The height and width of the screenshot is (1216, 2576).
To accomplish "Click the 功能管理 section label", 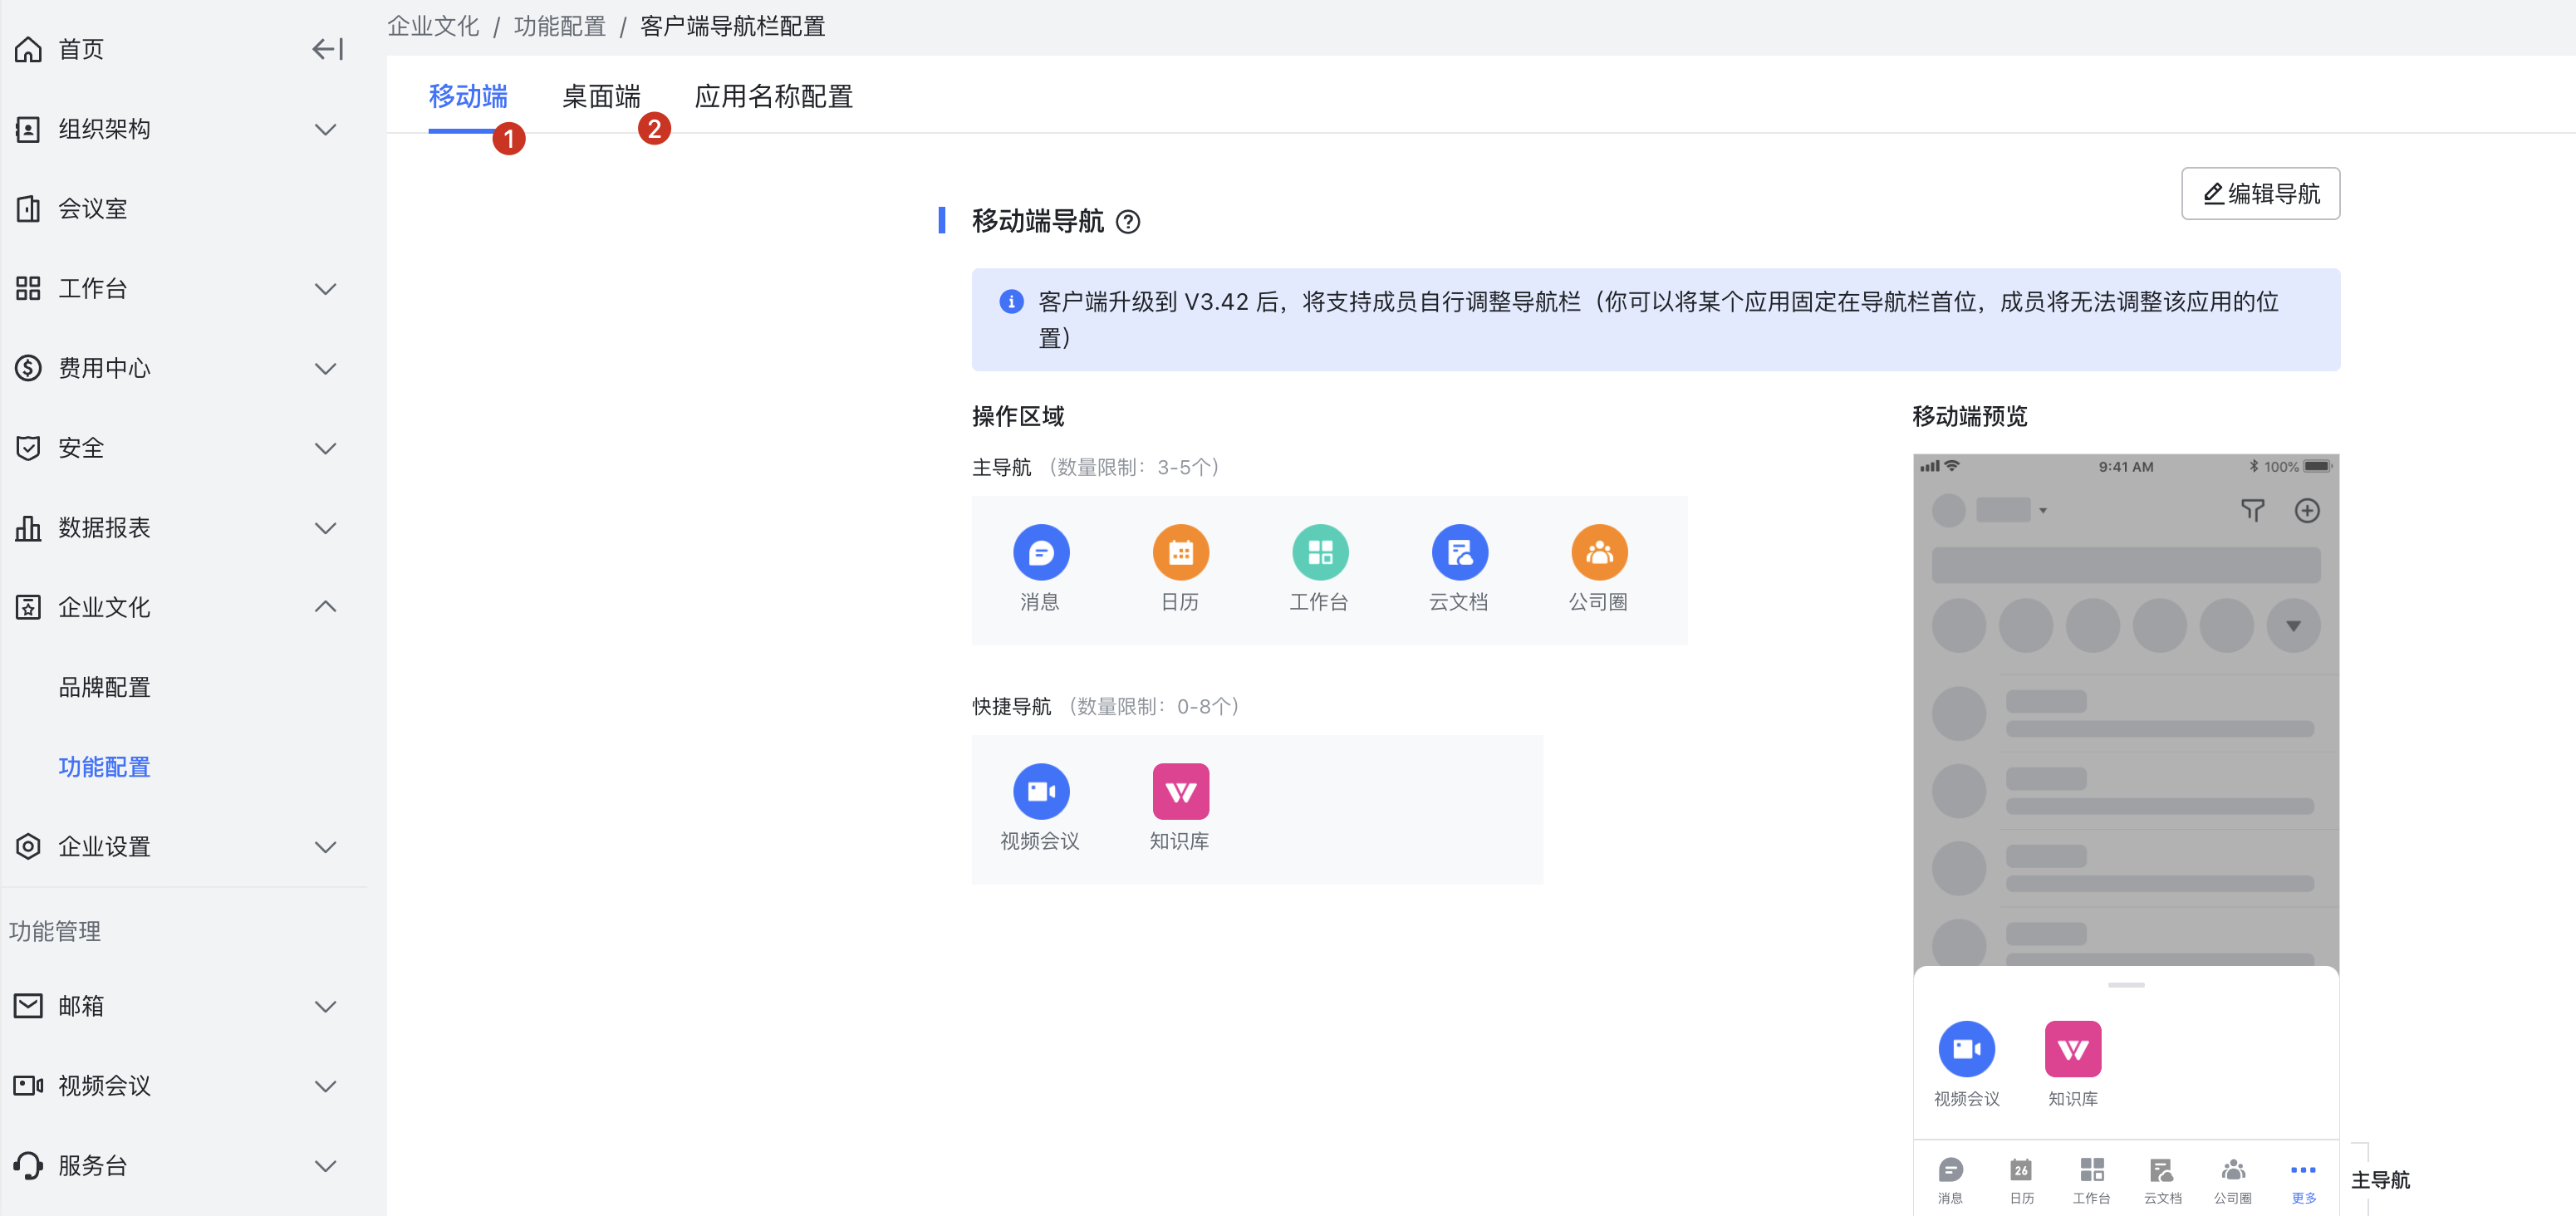I will coord(55,931).
